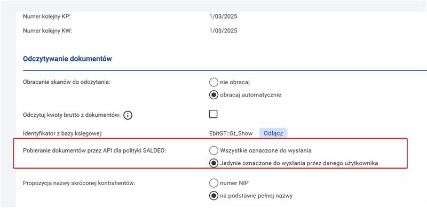Click the Numer kolejny KP label
427x208 pixels.
[x=47, y=17]
